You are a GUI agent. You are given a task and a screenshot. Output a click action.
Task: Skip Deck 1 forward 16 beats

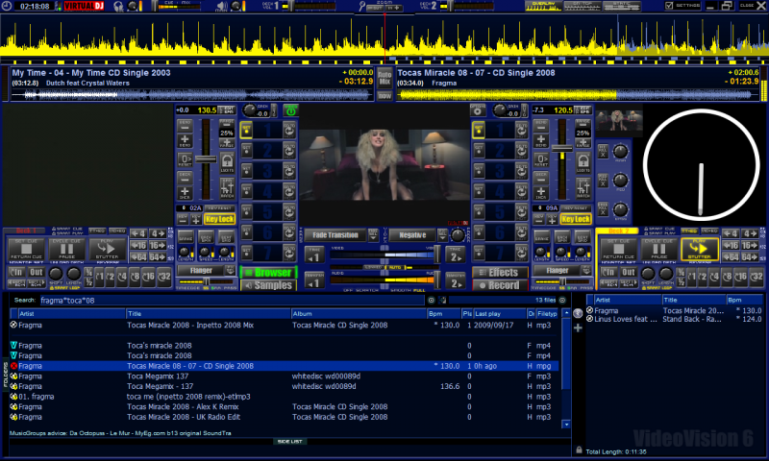158,246
